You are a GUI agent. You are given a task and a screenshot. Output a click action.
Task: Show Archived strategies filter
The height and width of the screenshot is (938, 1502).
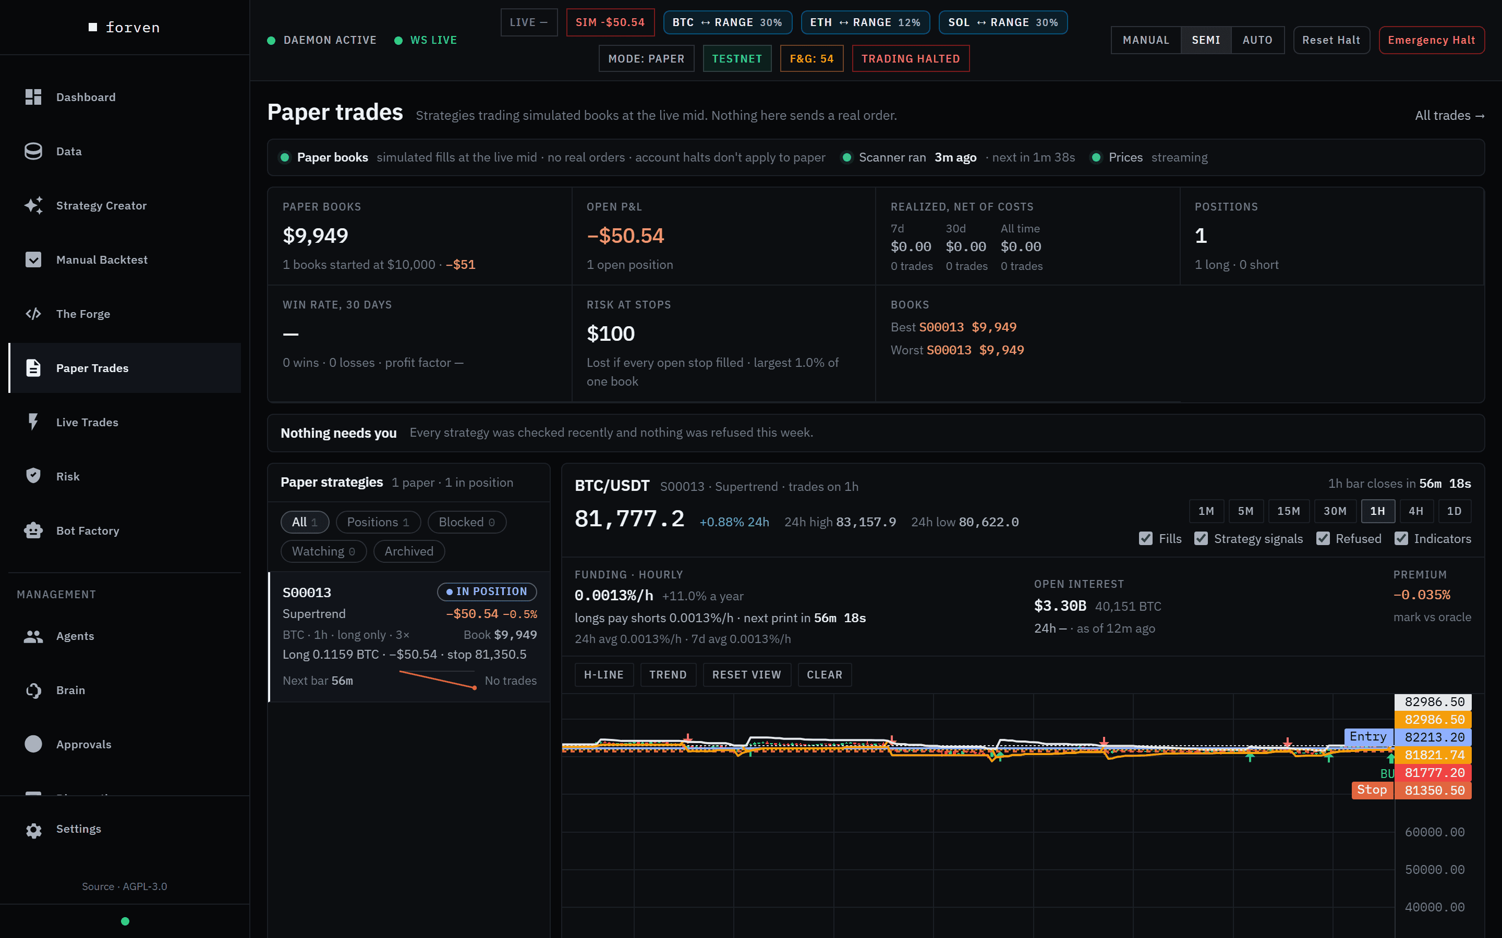coord(409,551)
